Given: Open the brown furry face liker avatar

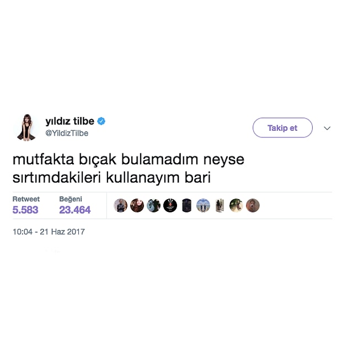Looking at the screenshot, I should tap(253, 205).
